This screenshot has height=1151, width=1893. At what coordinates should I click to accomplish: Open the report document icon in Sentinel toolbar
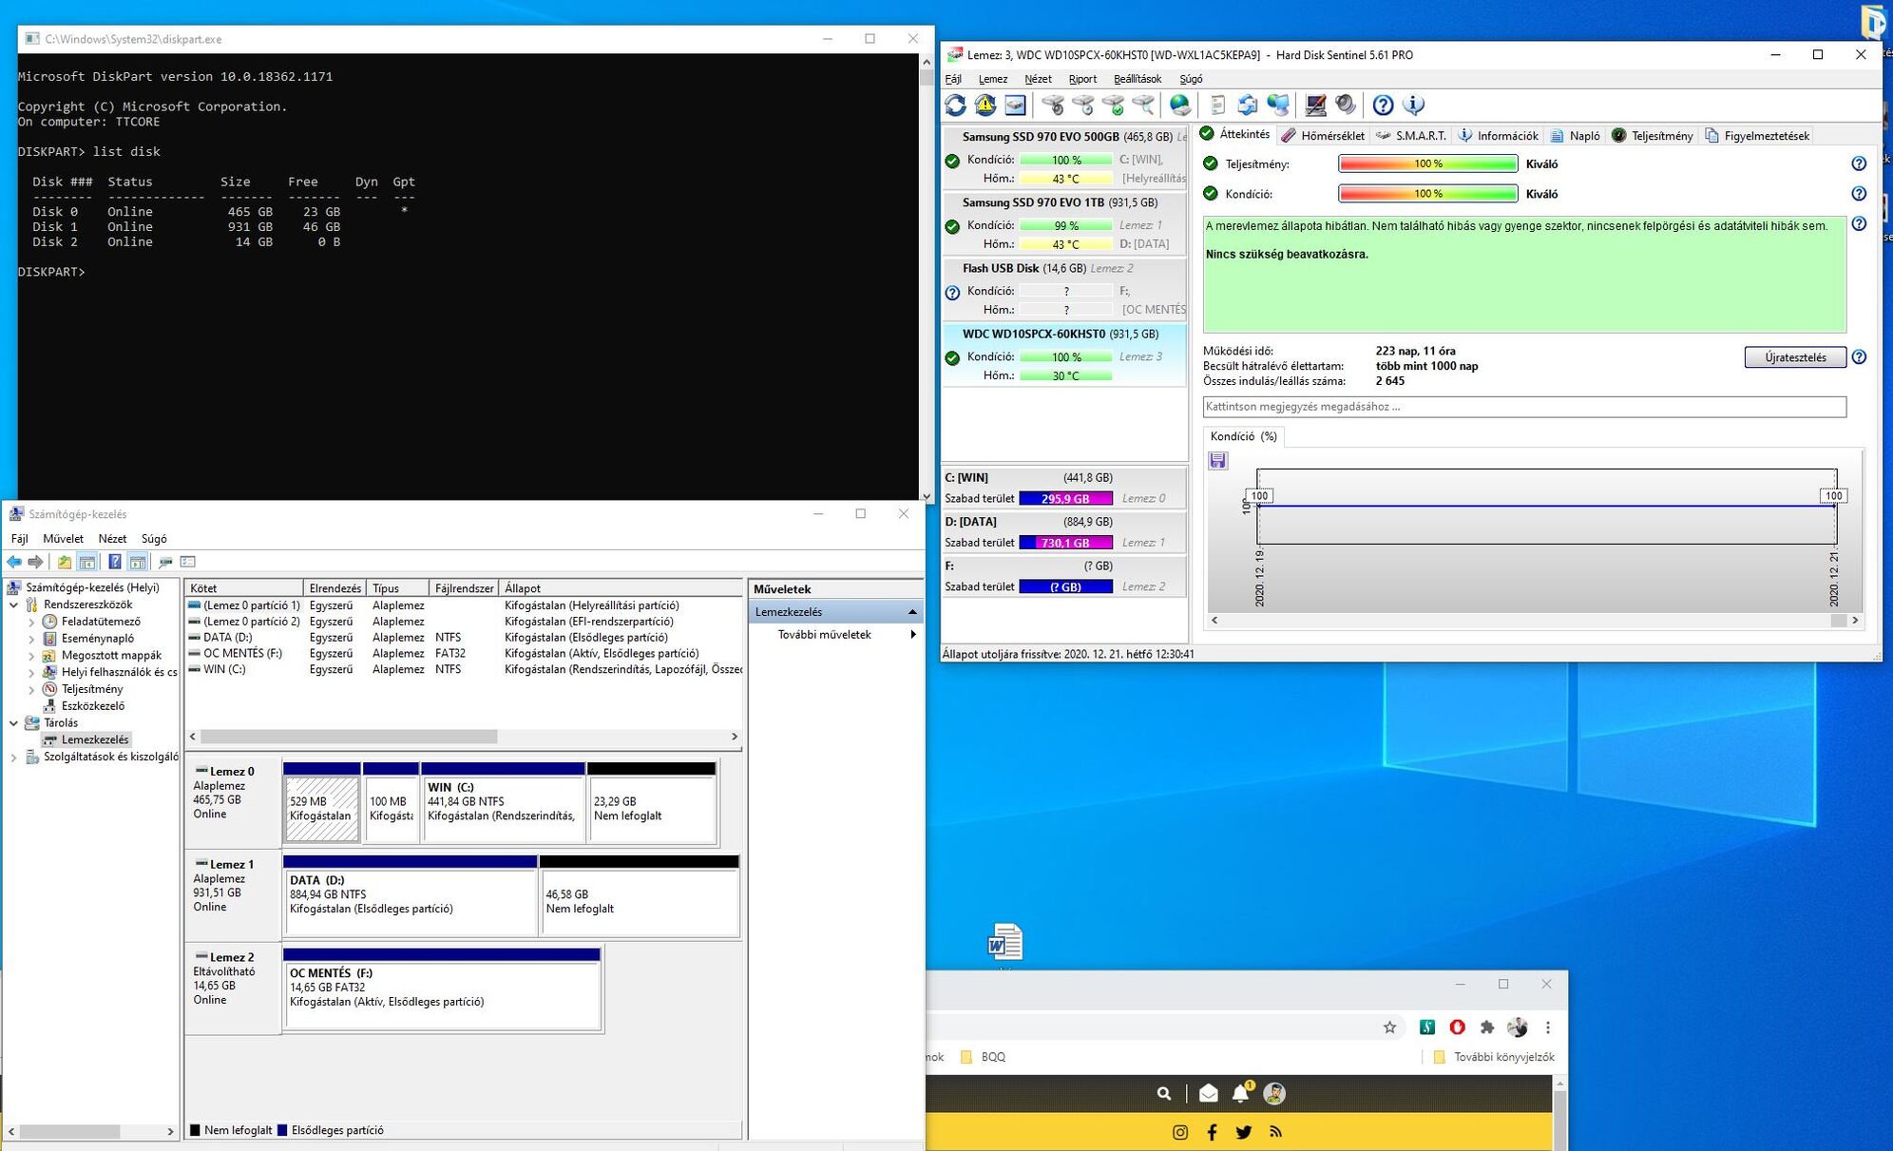(x=1217, y=106)
